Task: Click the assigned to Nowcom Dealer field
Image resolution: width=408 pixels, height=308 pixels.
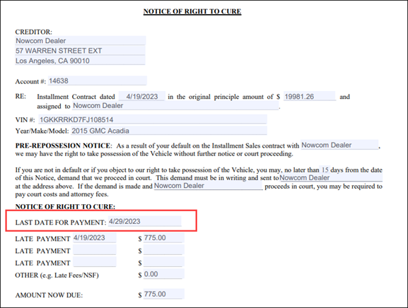Action: [x=175, y=105]
